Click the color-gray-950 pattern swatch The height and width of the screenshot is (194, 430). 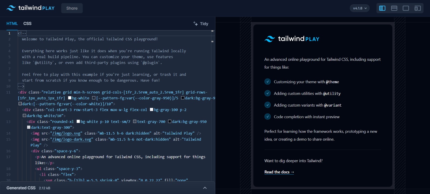tap(94, 98)
